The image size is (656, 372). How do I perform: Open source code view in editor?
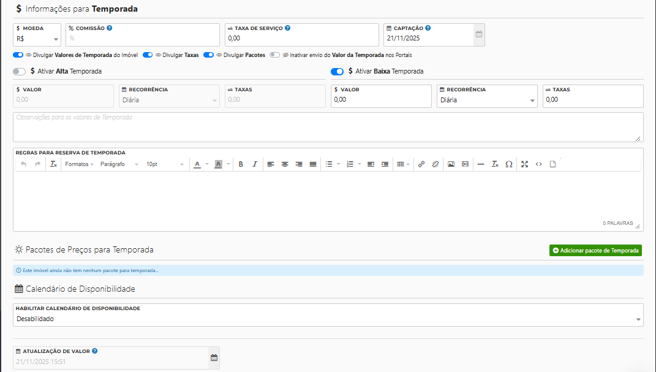(x=538, y=164)
